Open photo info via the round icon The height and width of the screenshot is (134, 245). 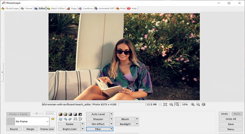pyautogui.click(x=203, y=104)
